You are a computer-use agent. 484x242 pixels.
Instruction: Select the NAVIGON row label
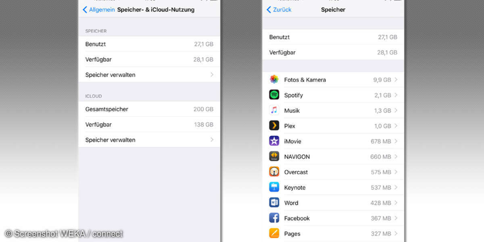click(x=297, y=156)
